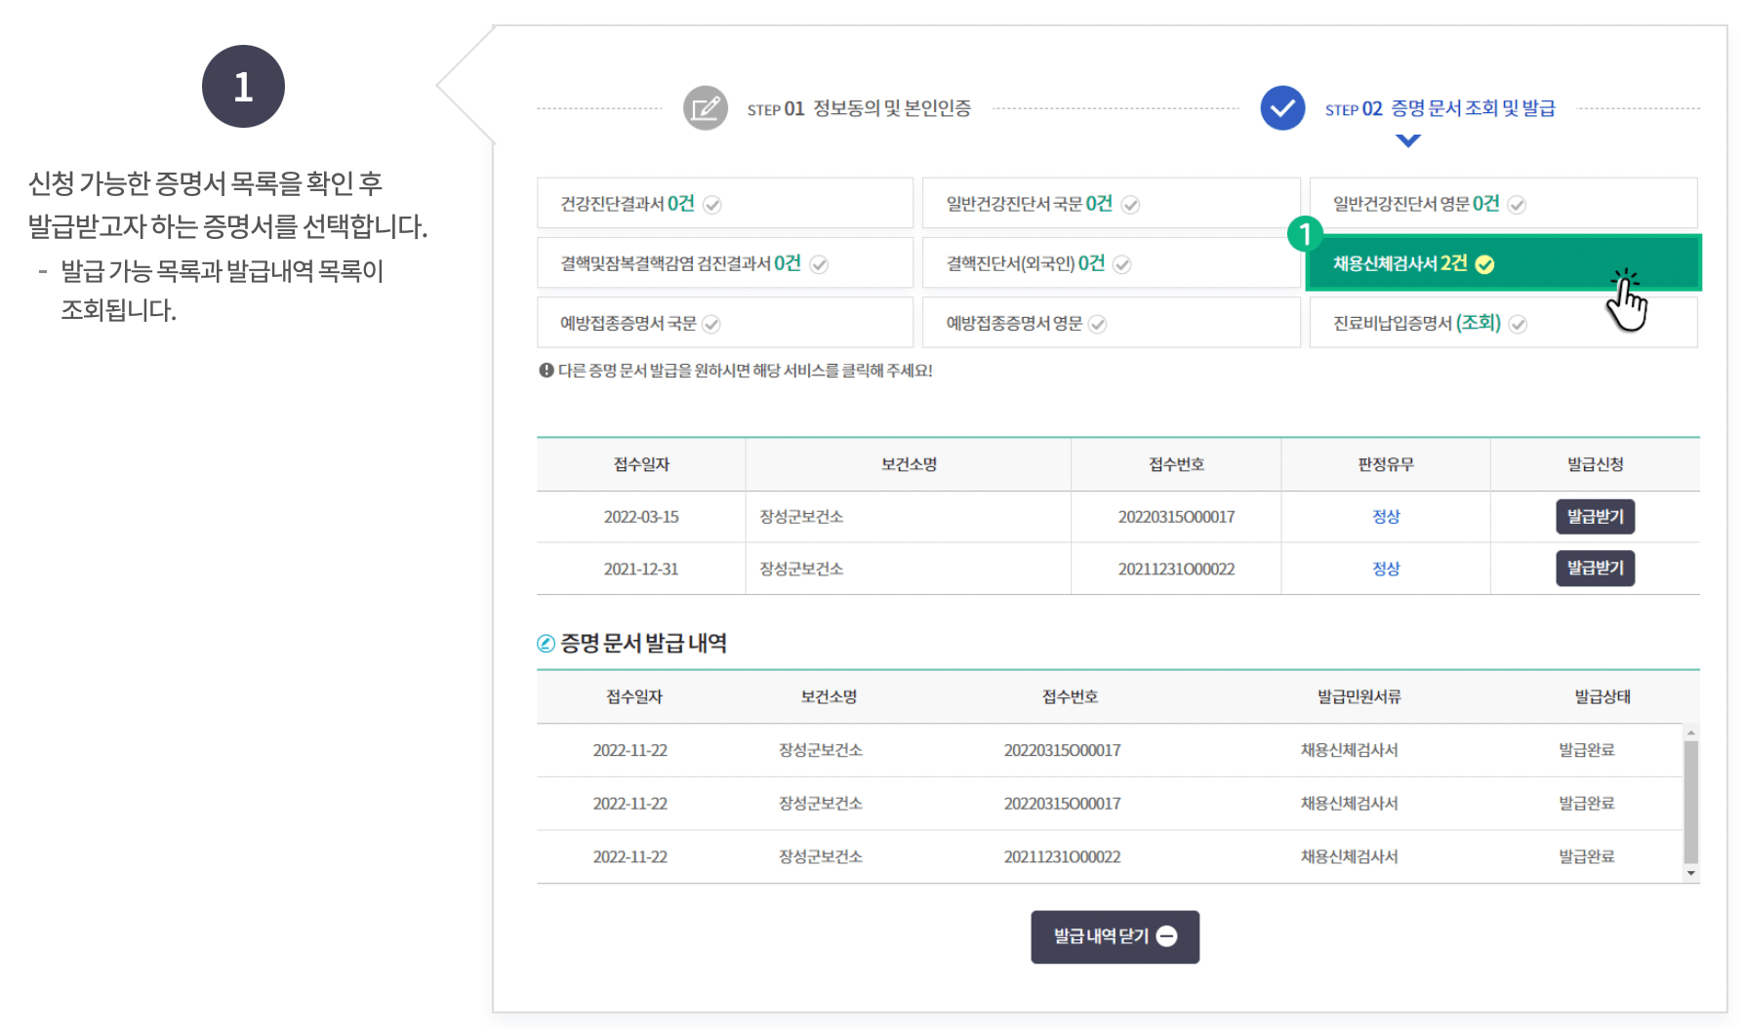Click 발급받기 for the 2022-03-15 record
The image size is (1744, 1028).
(1595, 517)
